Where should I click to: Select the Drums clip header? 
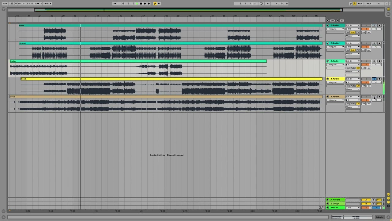click(x=171, y=43)
